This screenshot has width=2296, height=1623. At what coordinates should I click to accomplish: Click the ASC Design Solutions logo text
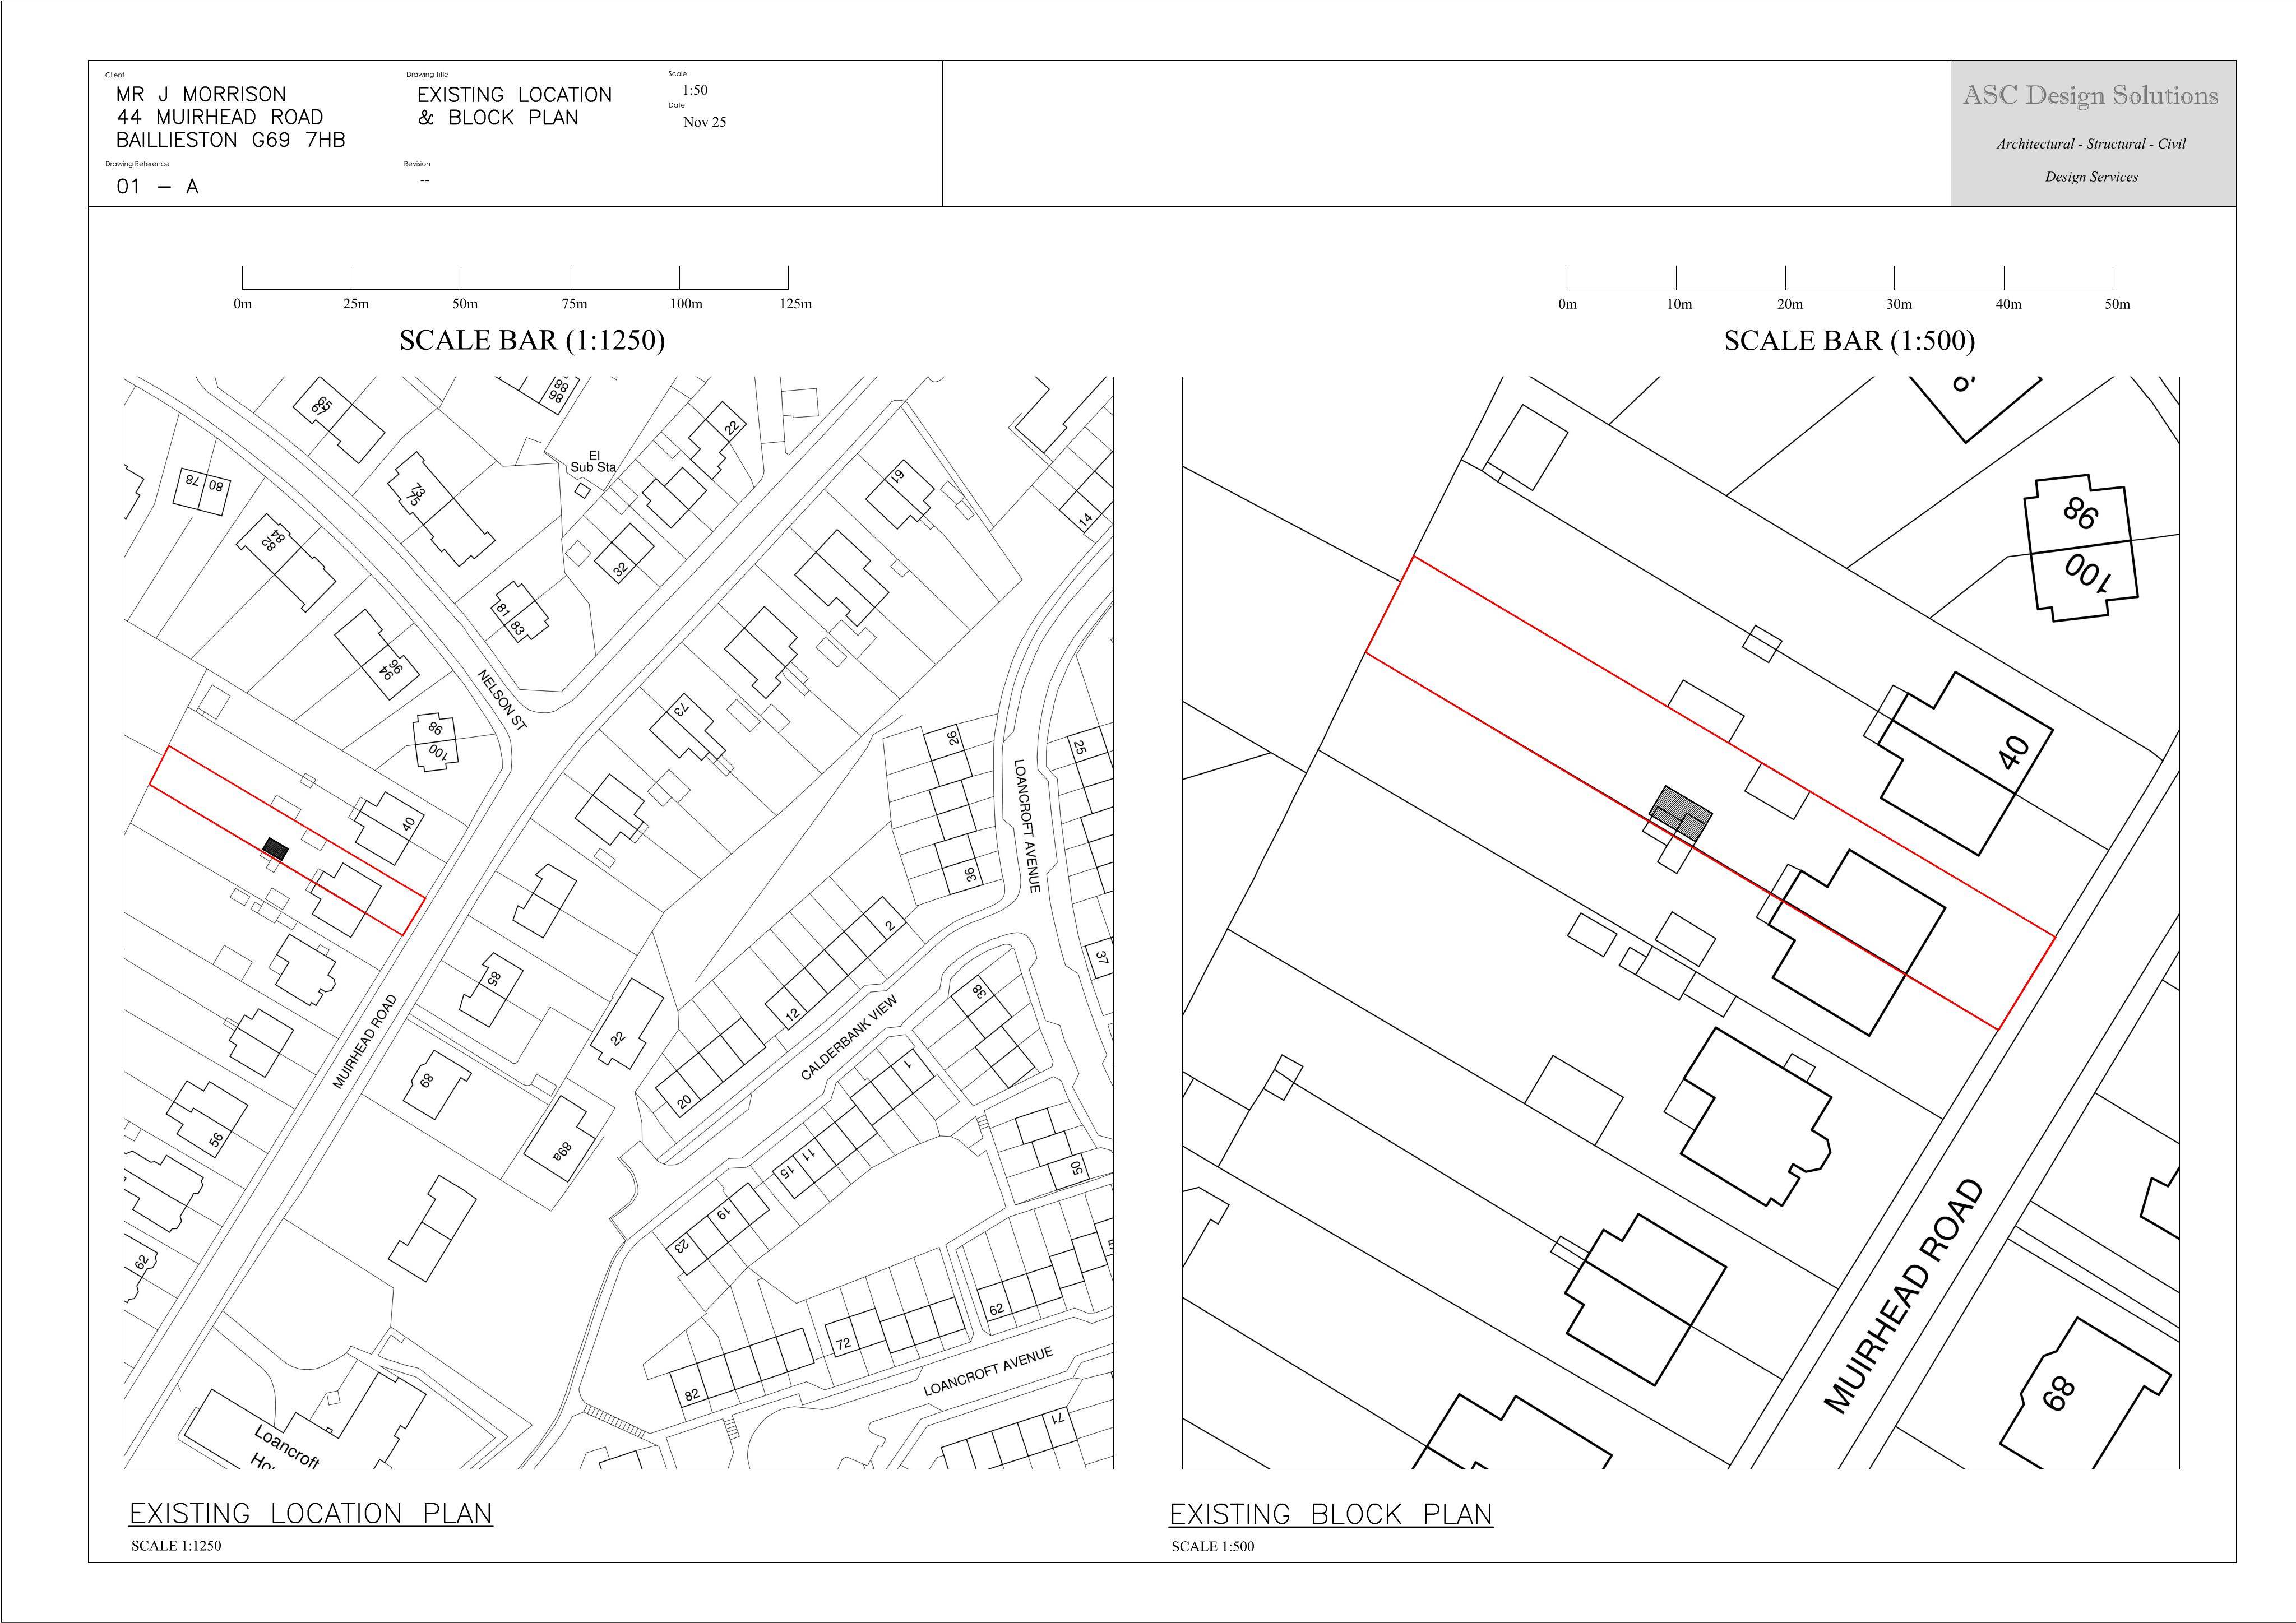click(x=2091, y=96)
